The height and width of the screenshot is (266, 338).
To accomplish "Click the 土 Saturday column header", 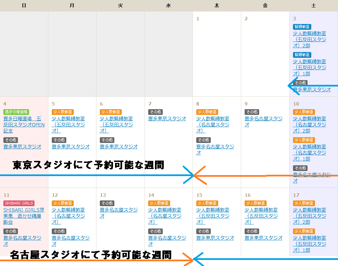I will 314,6.
